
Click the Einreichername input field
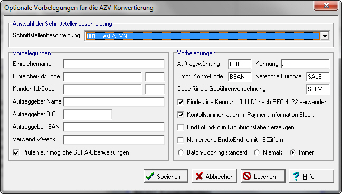[114, 64]
